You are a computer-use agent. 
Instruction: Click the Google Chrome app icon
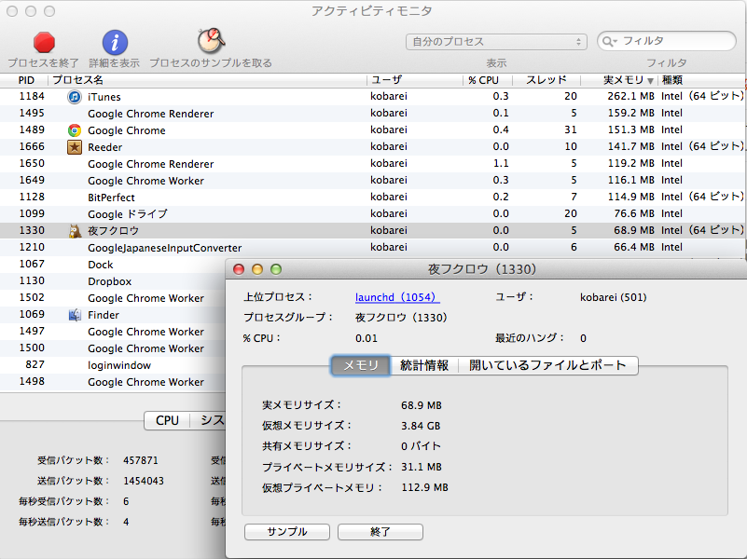pyautogui.click(x=75, y=130)
